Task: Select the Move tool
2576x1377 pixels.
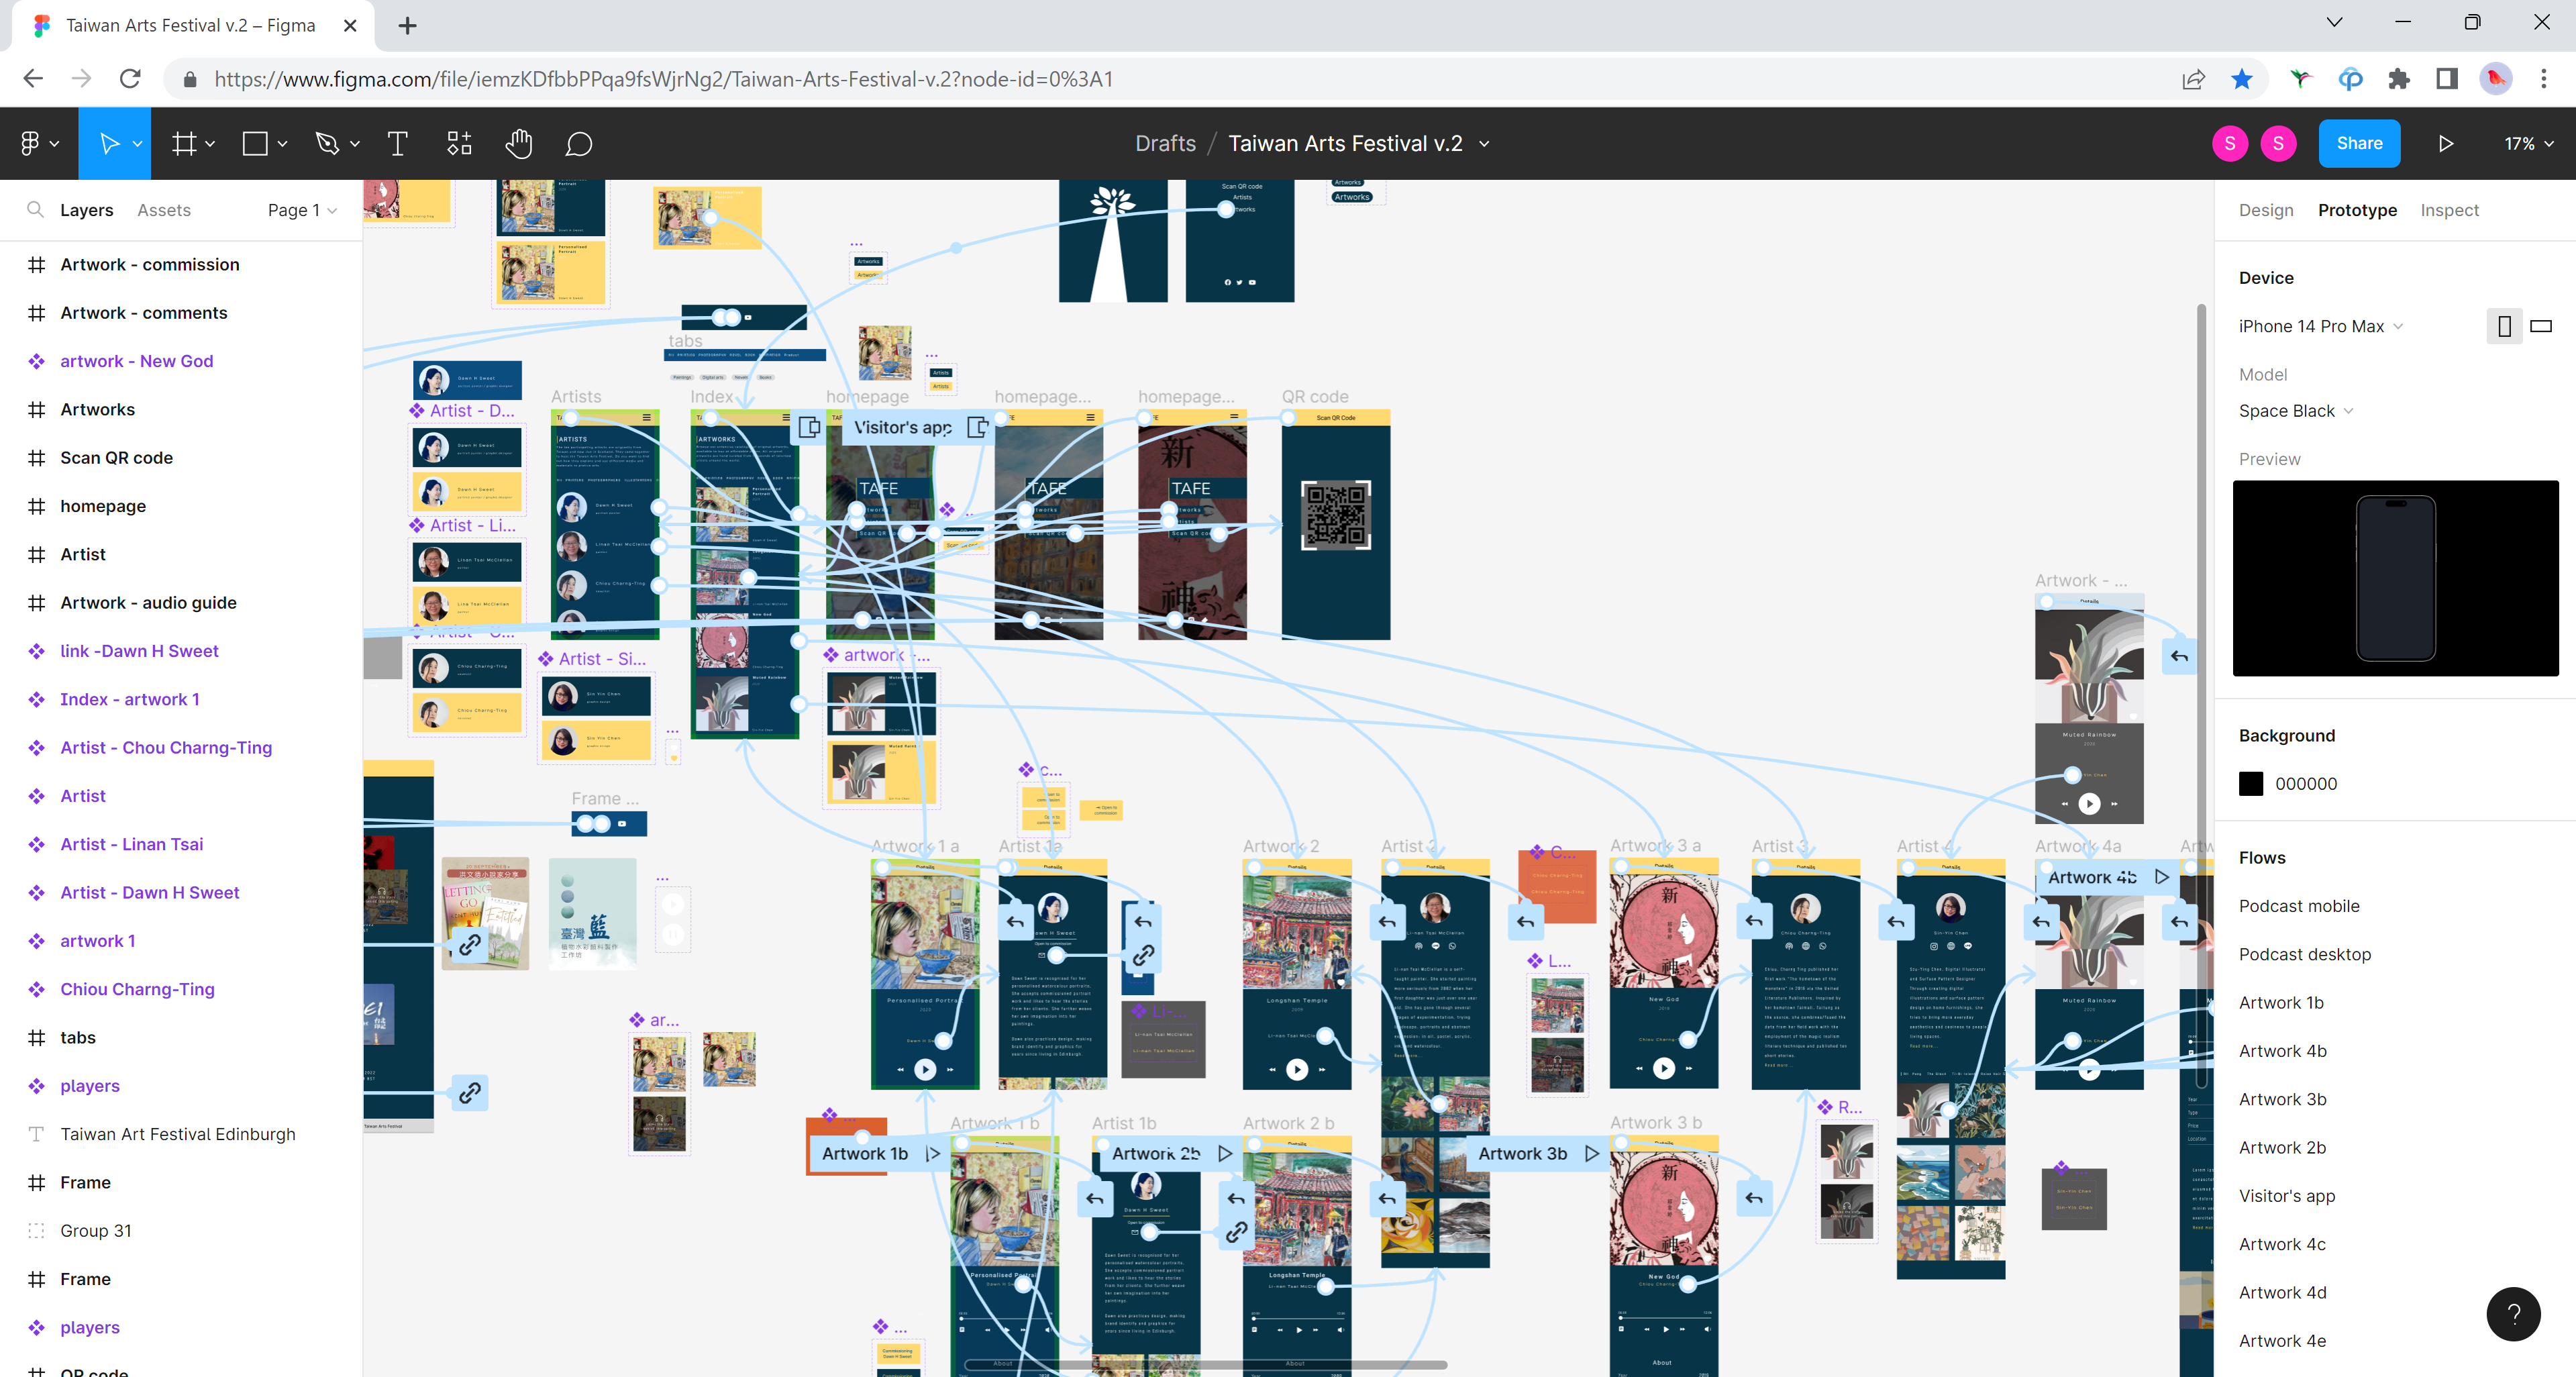Action: click(108, 144)
